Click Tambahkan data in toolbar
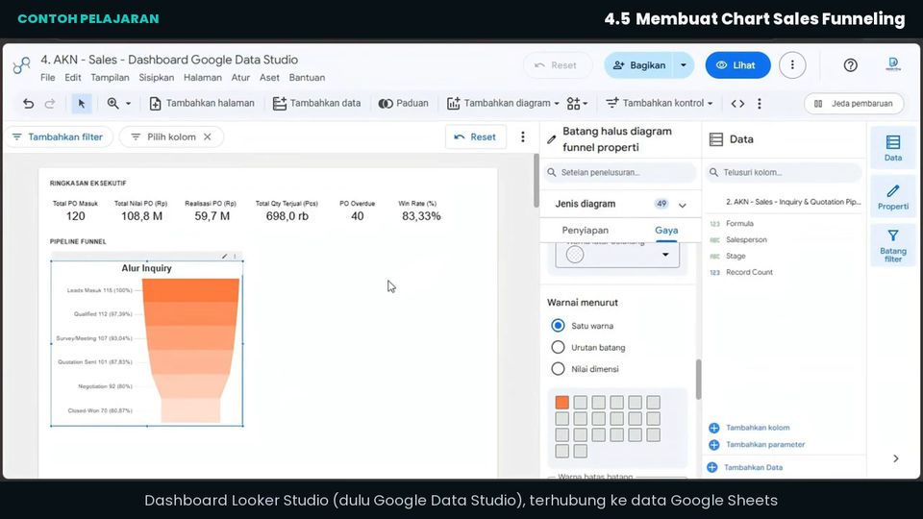Viewport: 923px width, 519px height. pyautogui.click(x=316, y=104)
